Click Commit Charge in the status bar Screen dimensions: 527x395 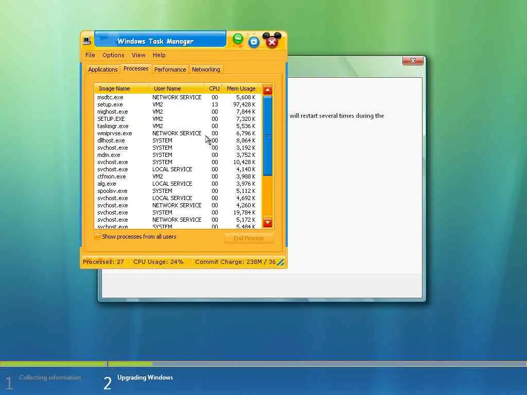point(235,262)
